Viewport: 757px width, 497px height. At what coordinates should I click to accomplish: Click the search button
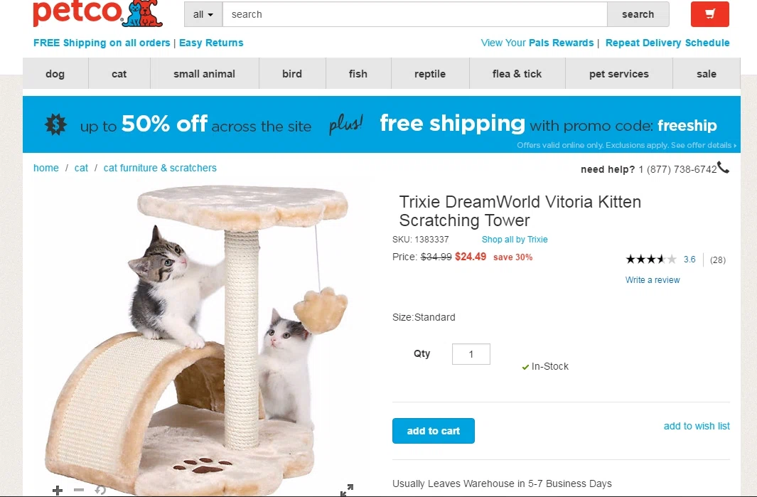click(x=638, y=14)
